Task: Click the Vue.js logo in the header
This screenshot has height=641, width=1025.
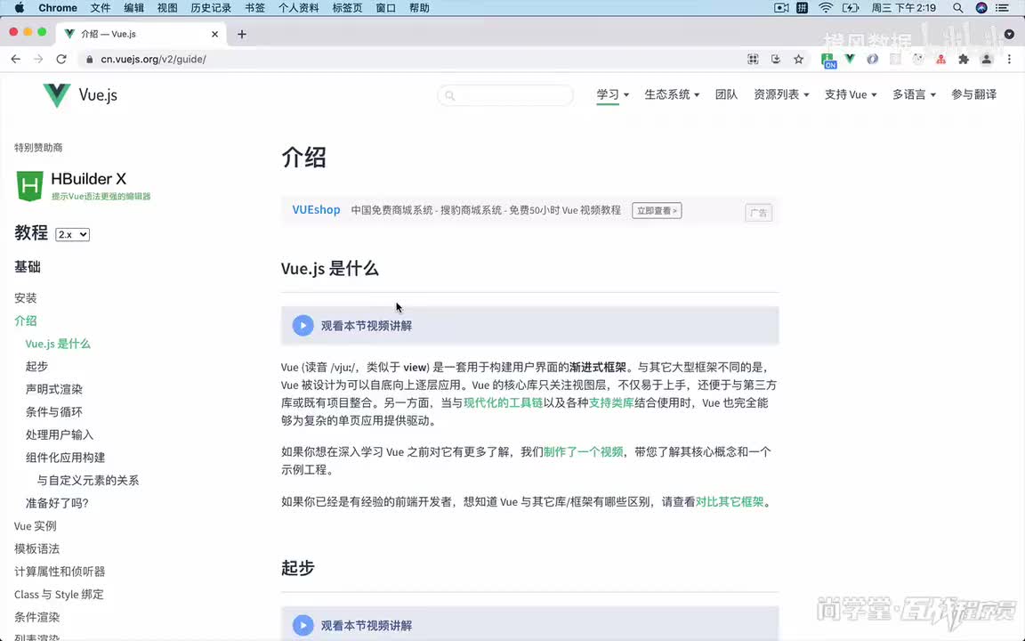Action: (x=80, y=95)
